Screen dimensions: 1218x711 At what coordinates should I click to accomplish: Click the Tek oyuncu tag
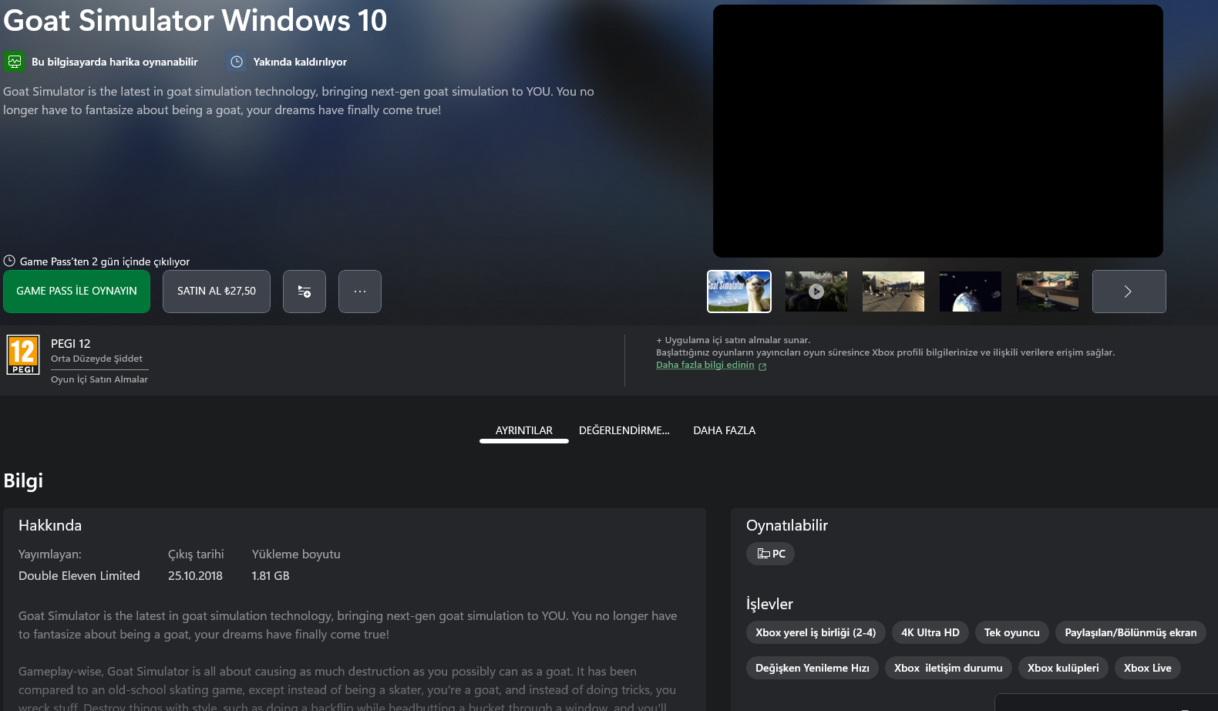(1012, 632)
